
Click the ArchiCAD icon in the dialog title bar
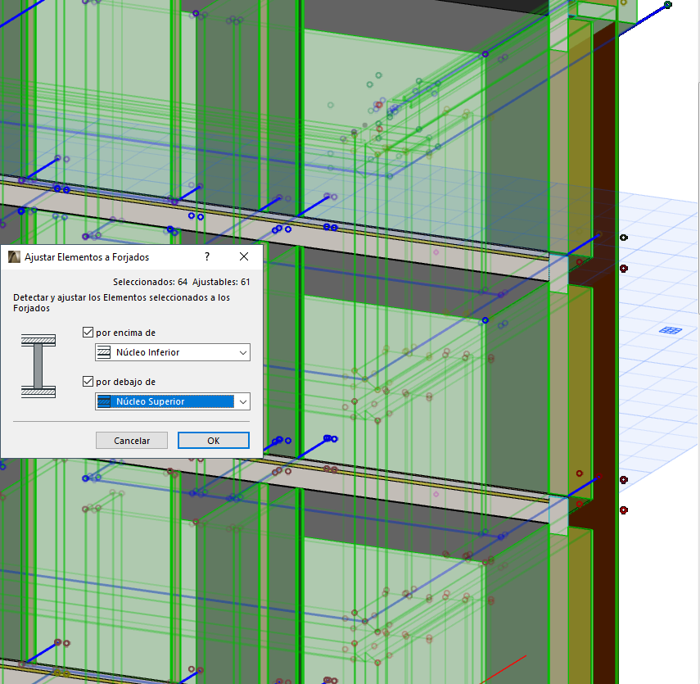(12, 256)
